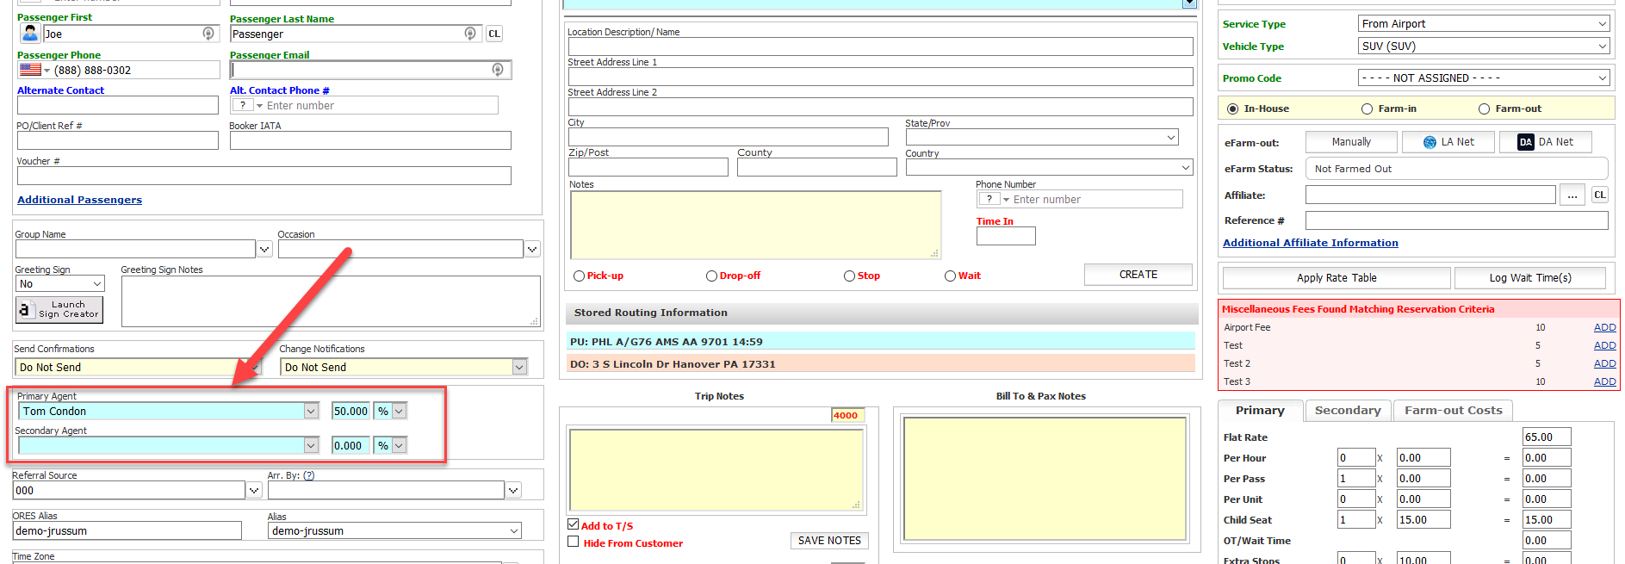Switch to the Secondary rates tab
1625x564 pixels.
(x=1348, y=411)
